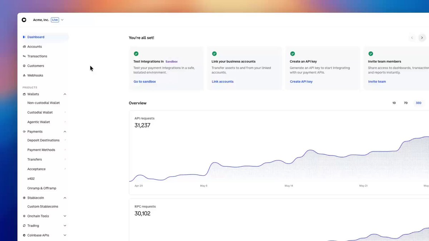Click external-link arrow beside Acceptance
Image resolution: width=429 pixels, height=241 pixels.
pyautogui.click(x=65, y=169)
